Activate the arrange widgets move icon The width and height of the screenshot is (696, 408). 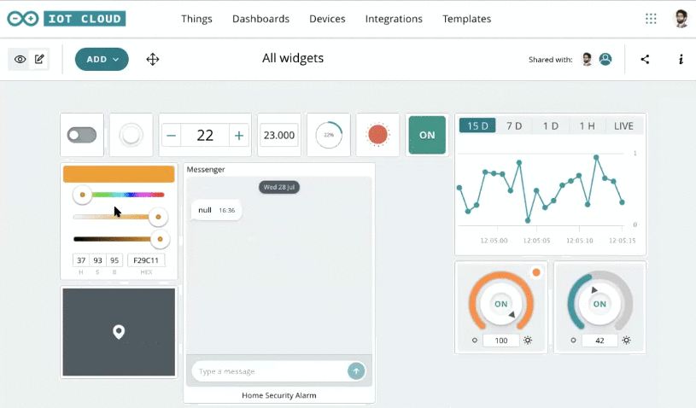(x=153, y=59)
